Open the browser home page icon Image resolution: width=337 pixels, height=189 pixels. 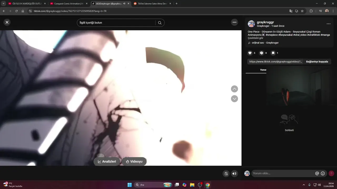(23, 11)
